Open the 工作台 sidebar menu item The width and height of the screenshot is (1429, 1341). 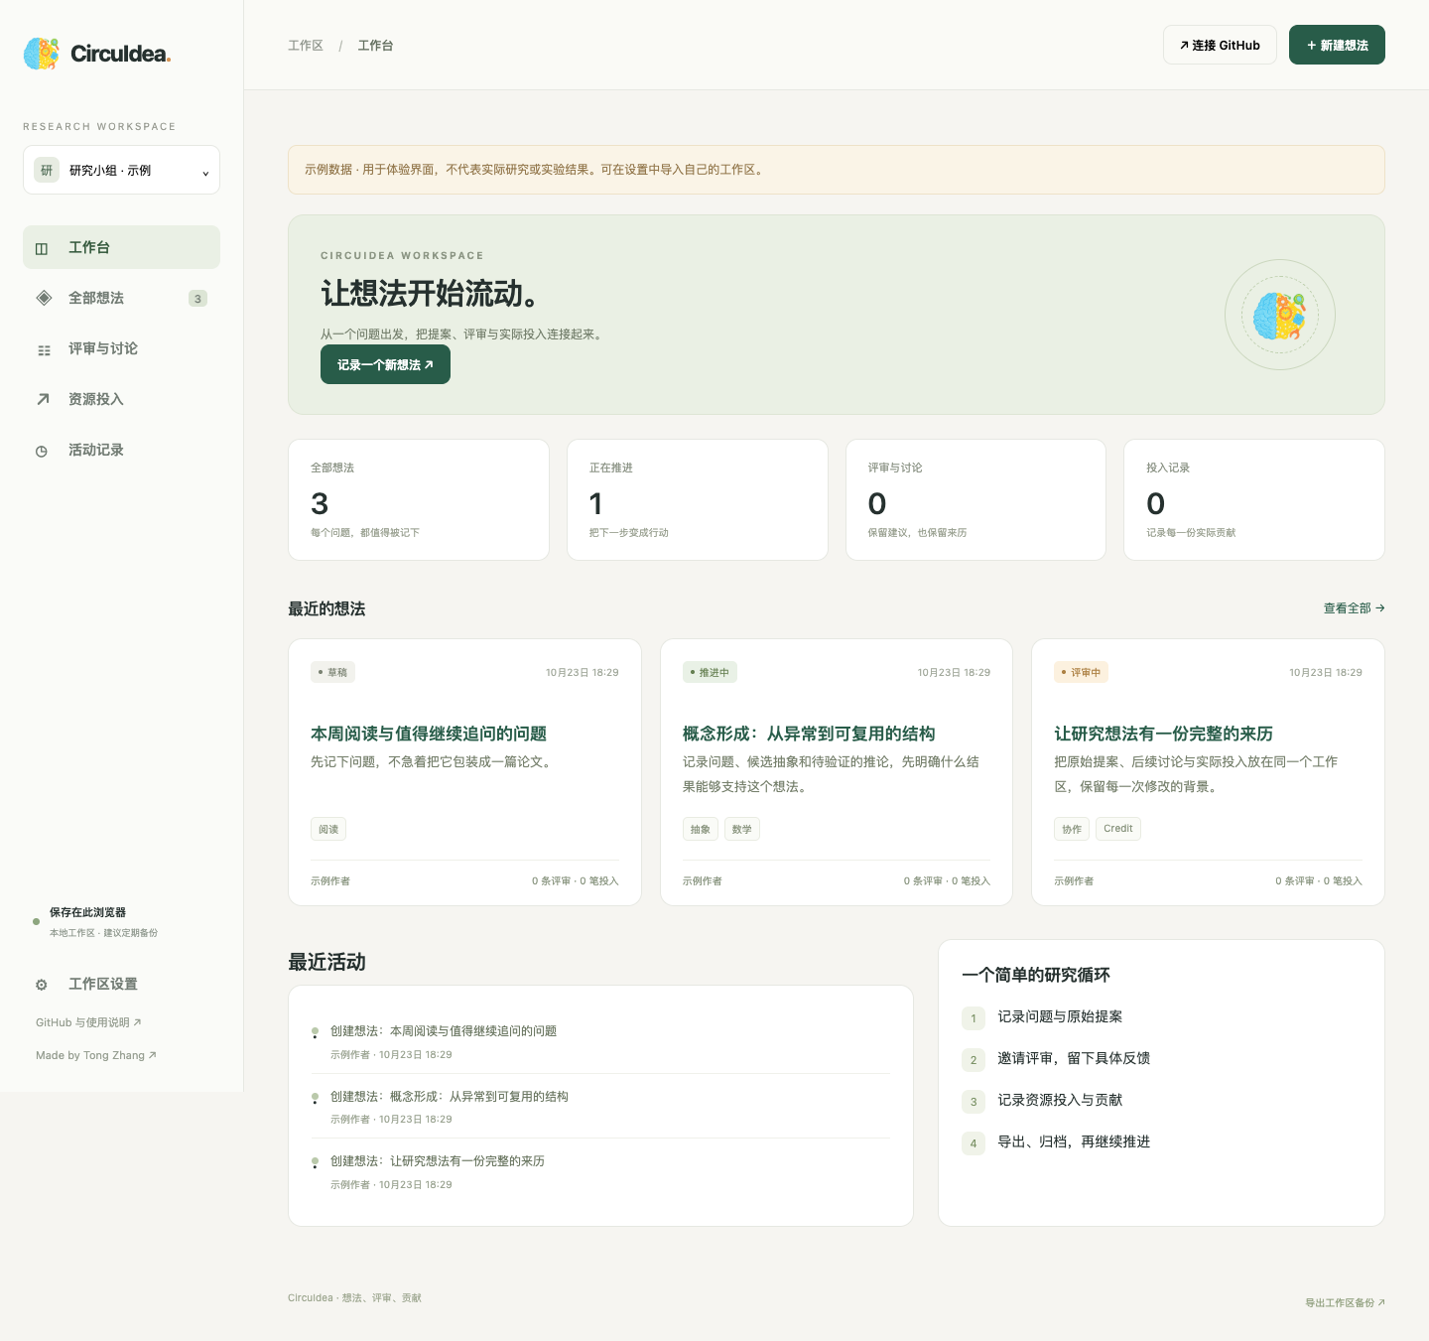(x=121, y=247)
